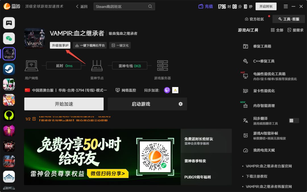307x192 pixels.
Task: Toggle the 同步翻译 switch
Action: click(294, 121)
